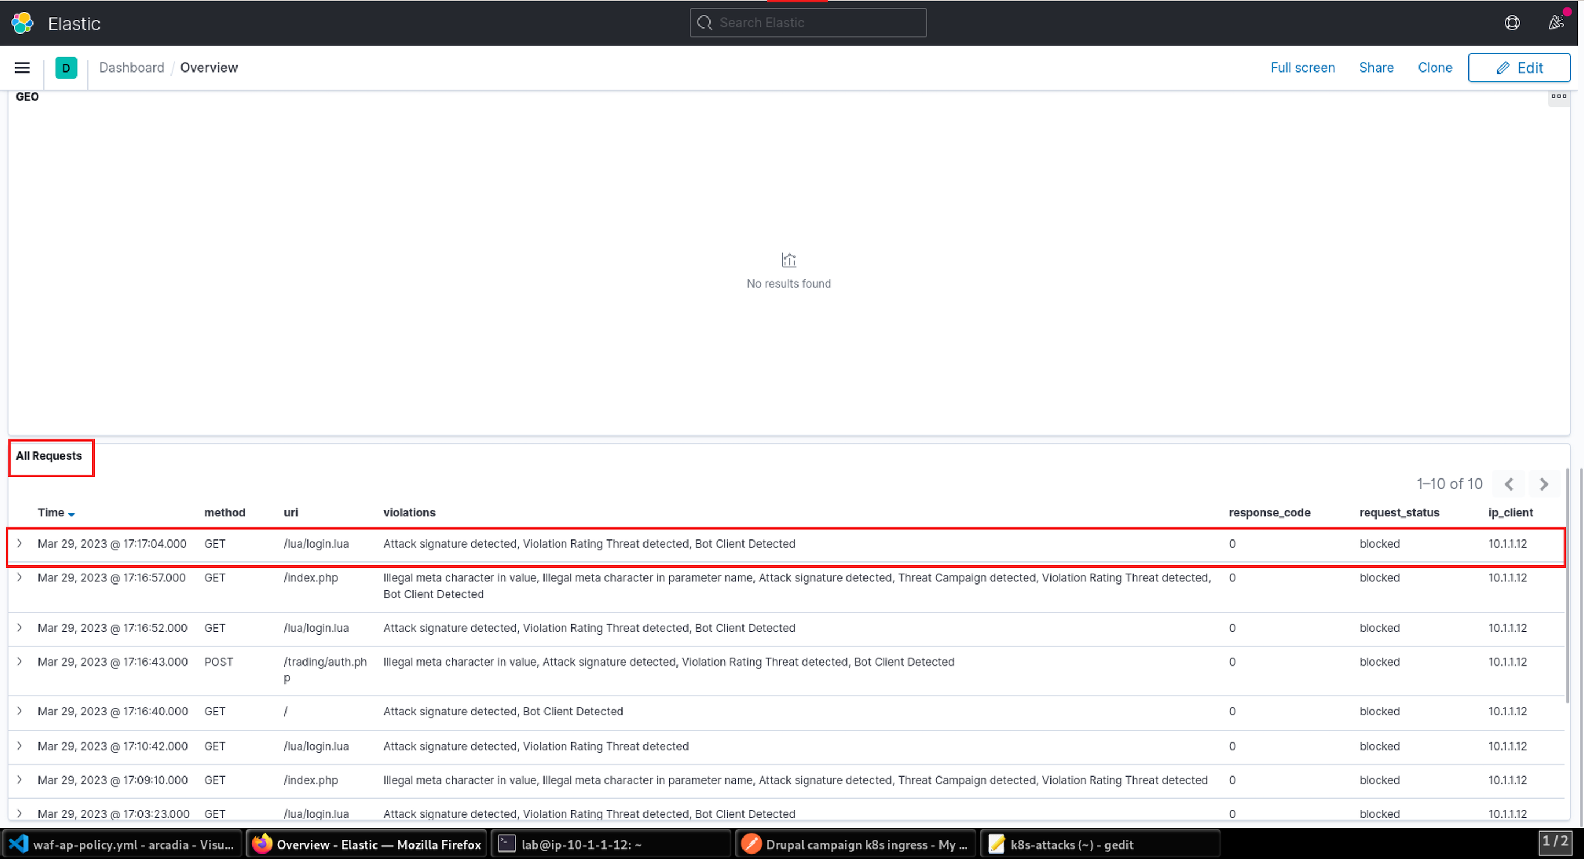Click the Edit dashboard button
The height and width of the screenshot is (859, 1584).
1519,68
